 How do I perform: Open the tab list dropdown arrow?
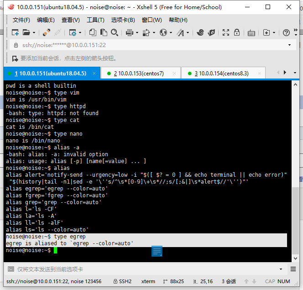point(295,73)
